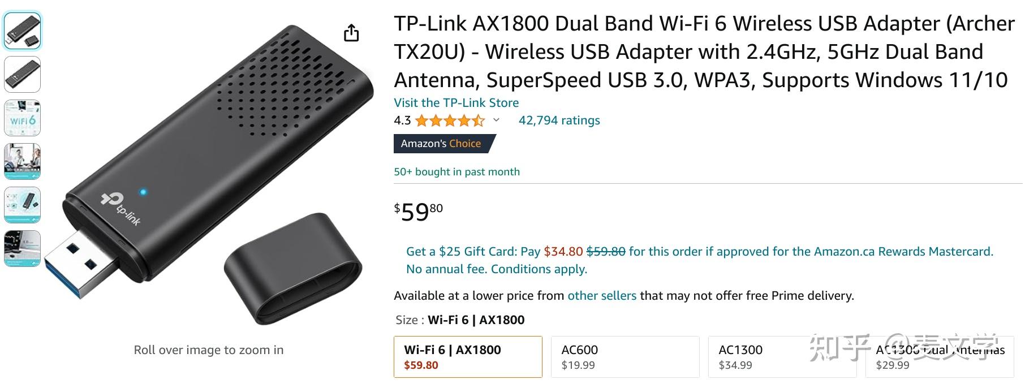Choose the AC1300 $34.99 size option

pos(782,357)
